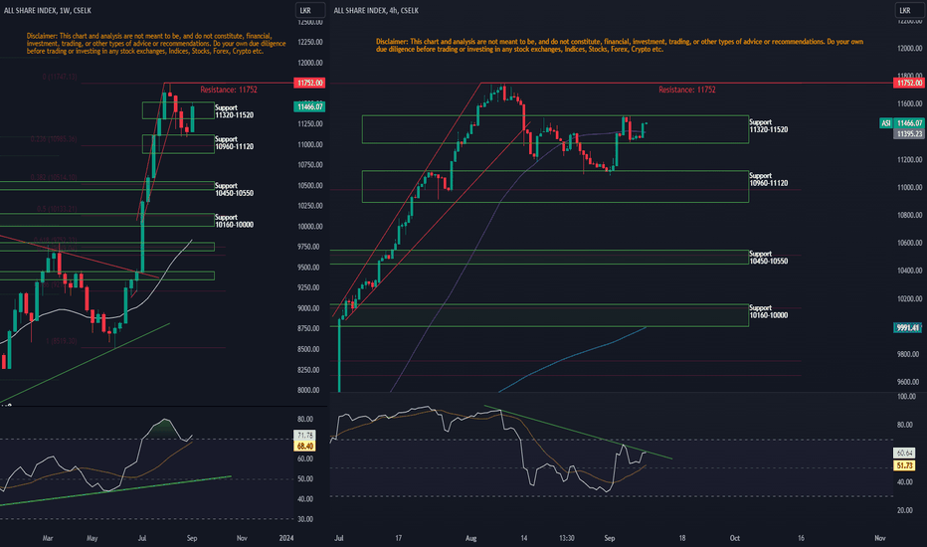This screenshot has width=927, height=547.
Task: Click the ALL SHARE INDEX, 1W, CSELK title
Action: tap(48, 10)
